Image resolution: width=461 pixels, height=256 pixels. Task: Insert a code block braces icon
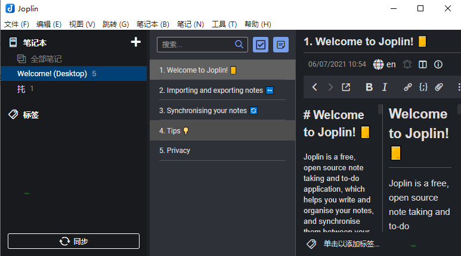(423, 87)
